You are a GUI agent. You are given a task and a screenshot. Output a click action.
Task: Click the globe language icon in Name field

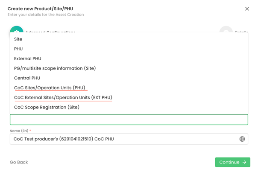click(242, 139)
